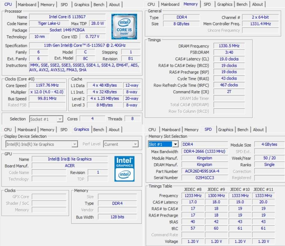Go to Memory tab in the Graphics window

(x=47, y=130)
